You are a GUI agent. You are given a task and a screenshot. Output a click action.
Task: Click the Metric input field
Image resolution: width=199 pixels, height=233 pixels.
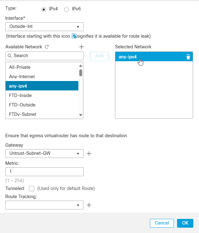45,172
